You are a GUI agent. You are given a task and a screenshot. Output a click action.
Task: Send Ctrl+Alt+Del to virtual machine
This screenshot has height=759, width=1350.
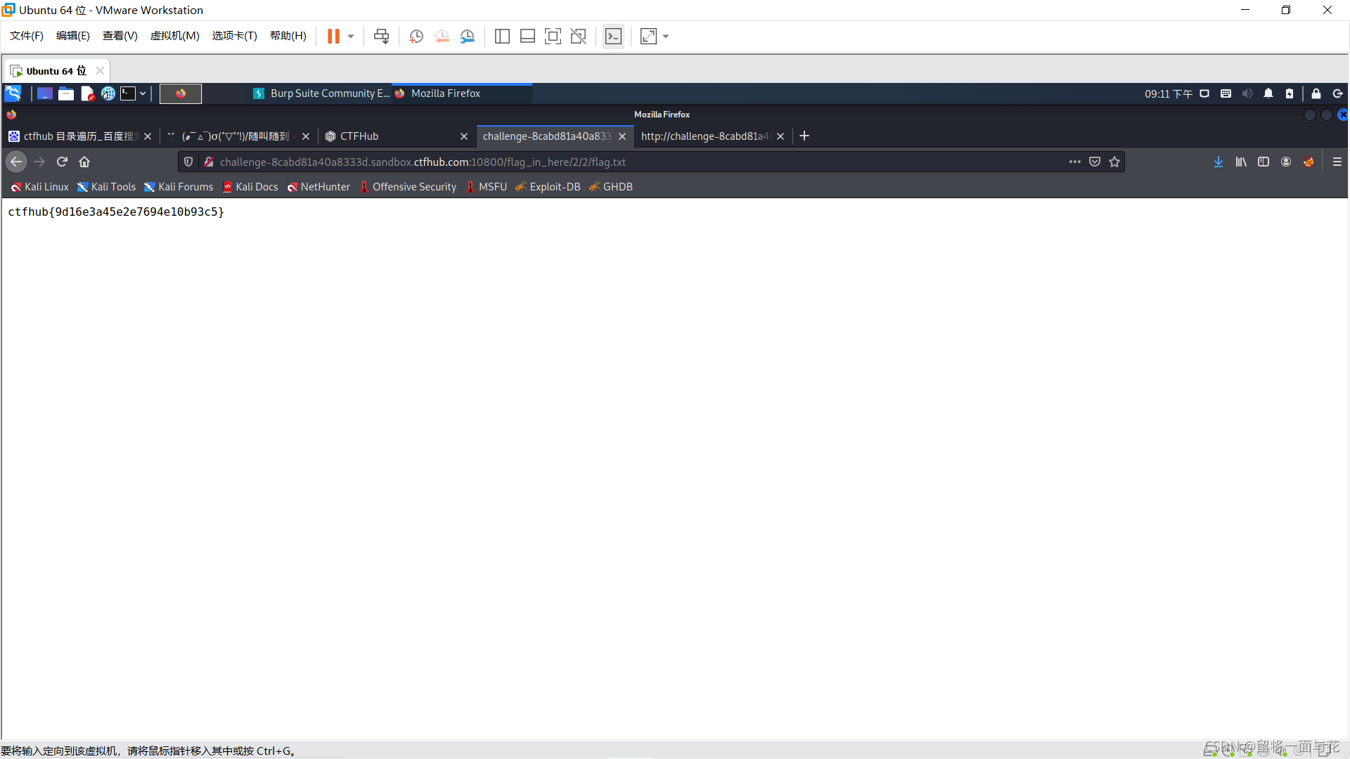tap(381, 37)
